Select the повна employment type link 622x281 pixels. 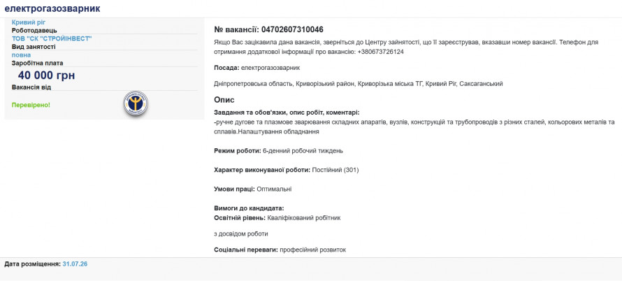pos(22,55)
